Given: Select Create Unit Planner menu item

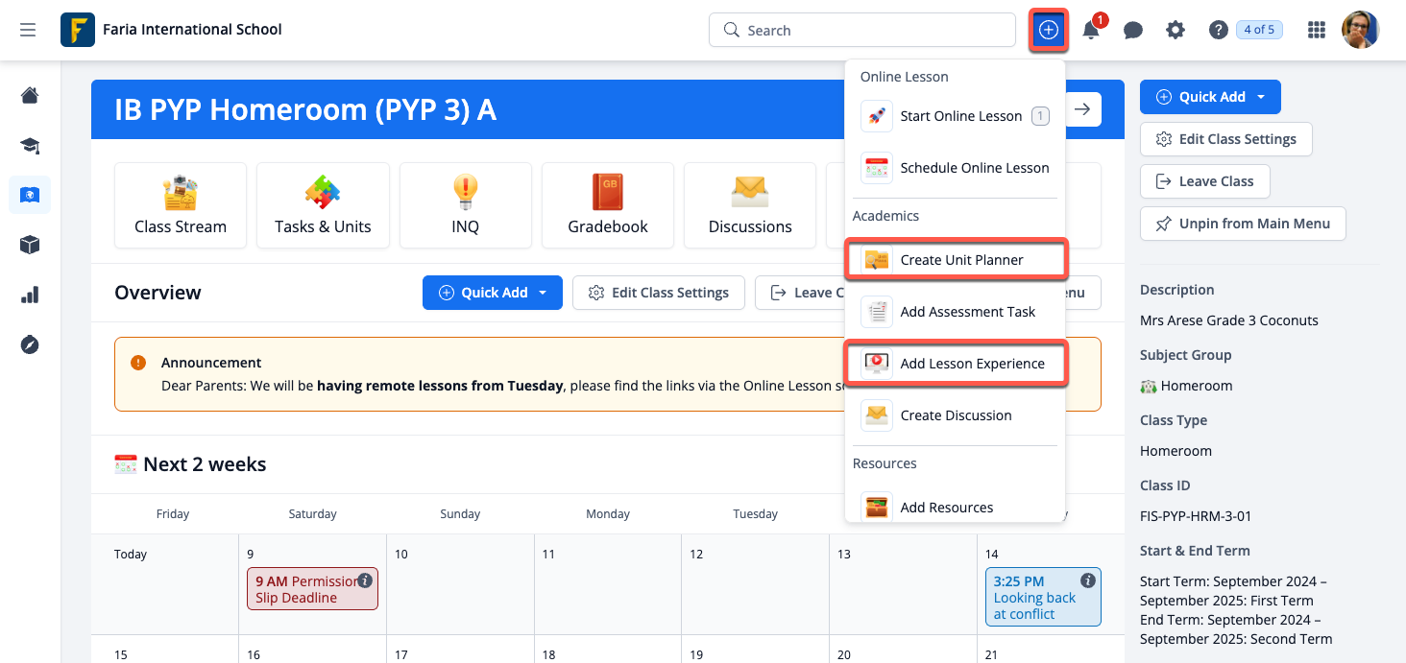Looking at the screenshot, I should [x=961, y=260].
